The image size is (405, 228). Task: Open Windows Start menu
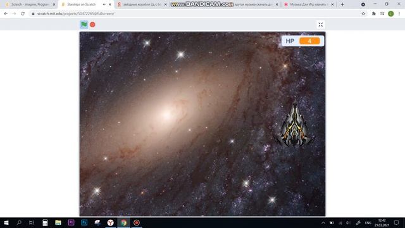(6, 222)
